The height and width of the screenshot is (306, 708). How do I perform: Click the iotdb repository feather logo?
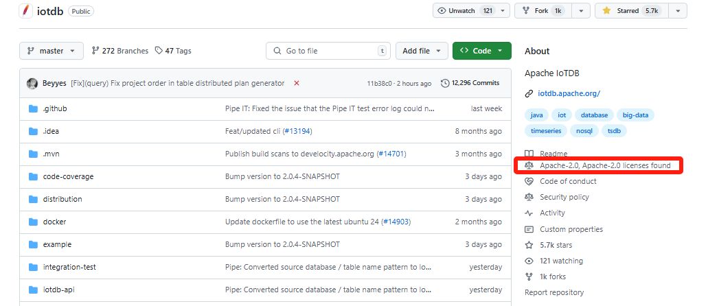tap(25, 11)
